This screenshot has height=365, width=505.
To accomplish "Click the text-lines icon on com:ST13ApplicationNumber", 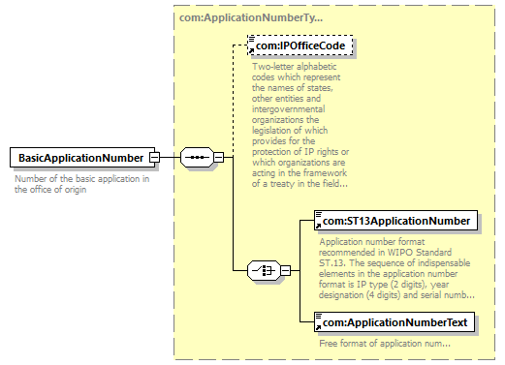I will (x=319, y=214).
